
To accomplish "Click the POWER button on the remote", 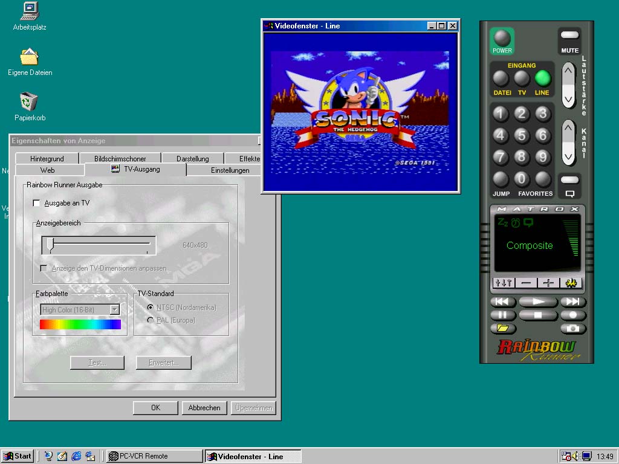I will click(502, 38).
